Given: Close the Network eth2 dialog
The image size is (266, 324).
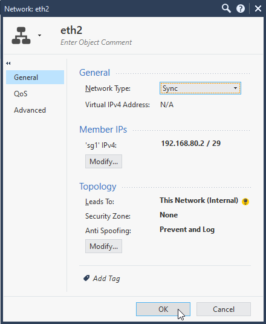Looking at the screenshot, I should pos(258,8).
